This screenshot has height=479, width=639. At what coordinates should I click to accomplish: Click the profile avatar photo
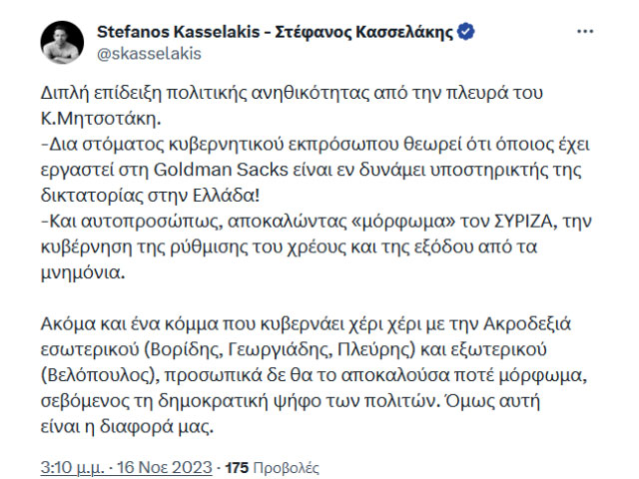coord(61,42)
